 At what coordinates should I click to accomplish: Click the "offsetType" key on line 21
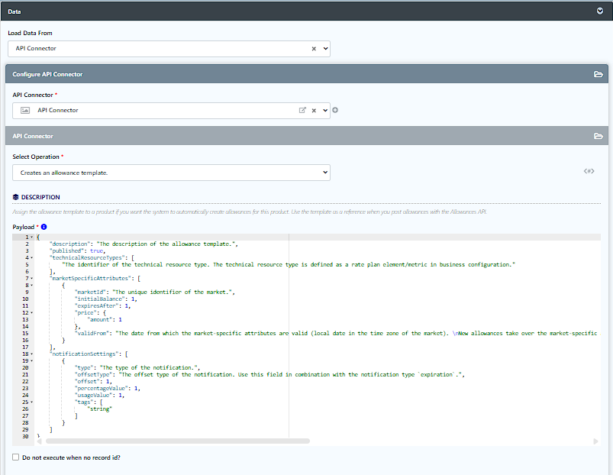point(93,374)
